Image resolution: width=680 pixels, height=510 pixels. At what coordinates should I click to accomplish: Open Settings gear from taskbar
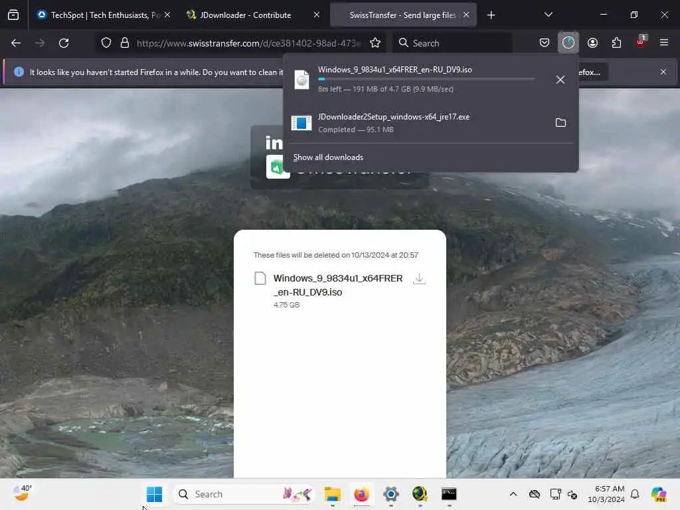click(390, 494)
